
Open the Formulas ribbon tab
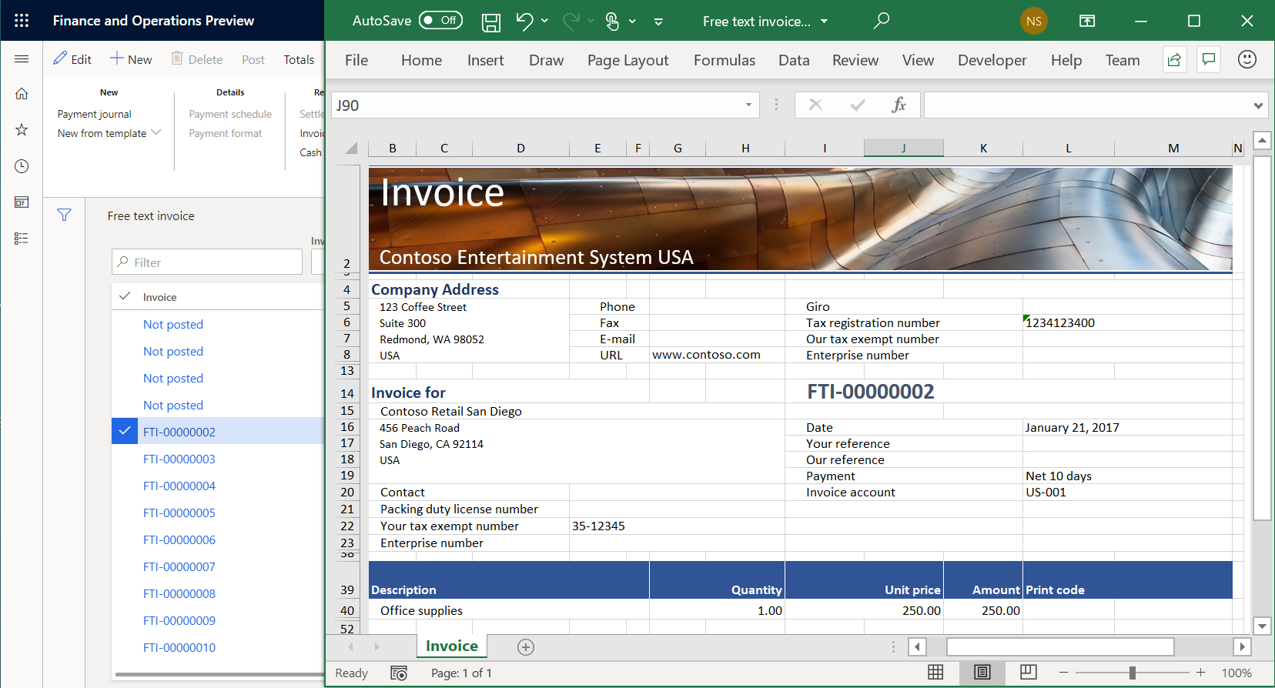pos(724,60)
